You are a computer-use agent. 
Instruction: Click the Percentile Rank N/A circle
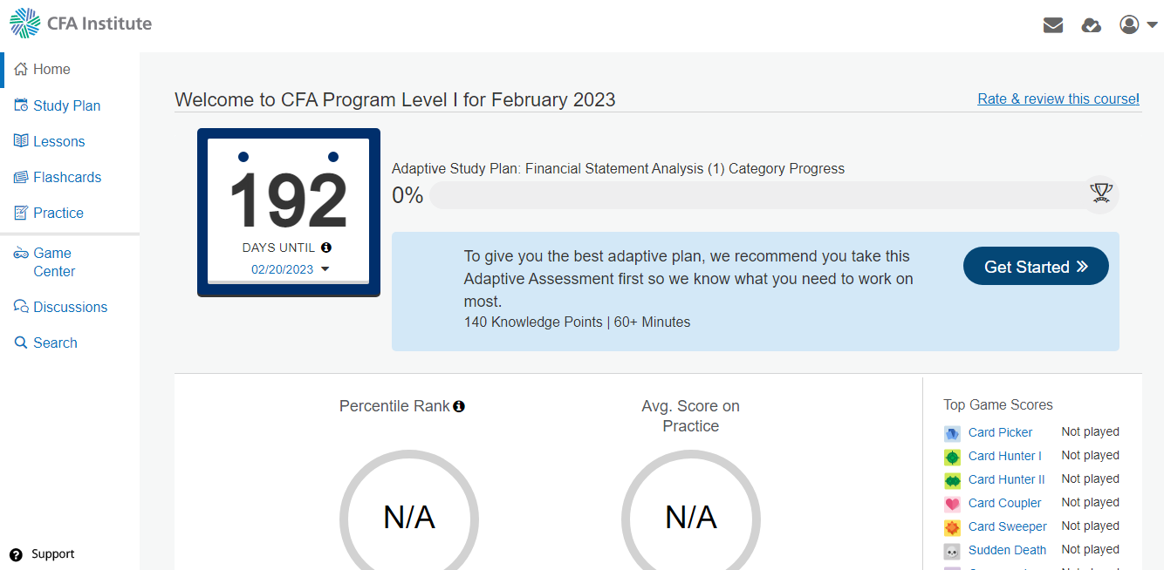[x=409, y=518]
